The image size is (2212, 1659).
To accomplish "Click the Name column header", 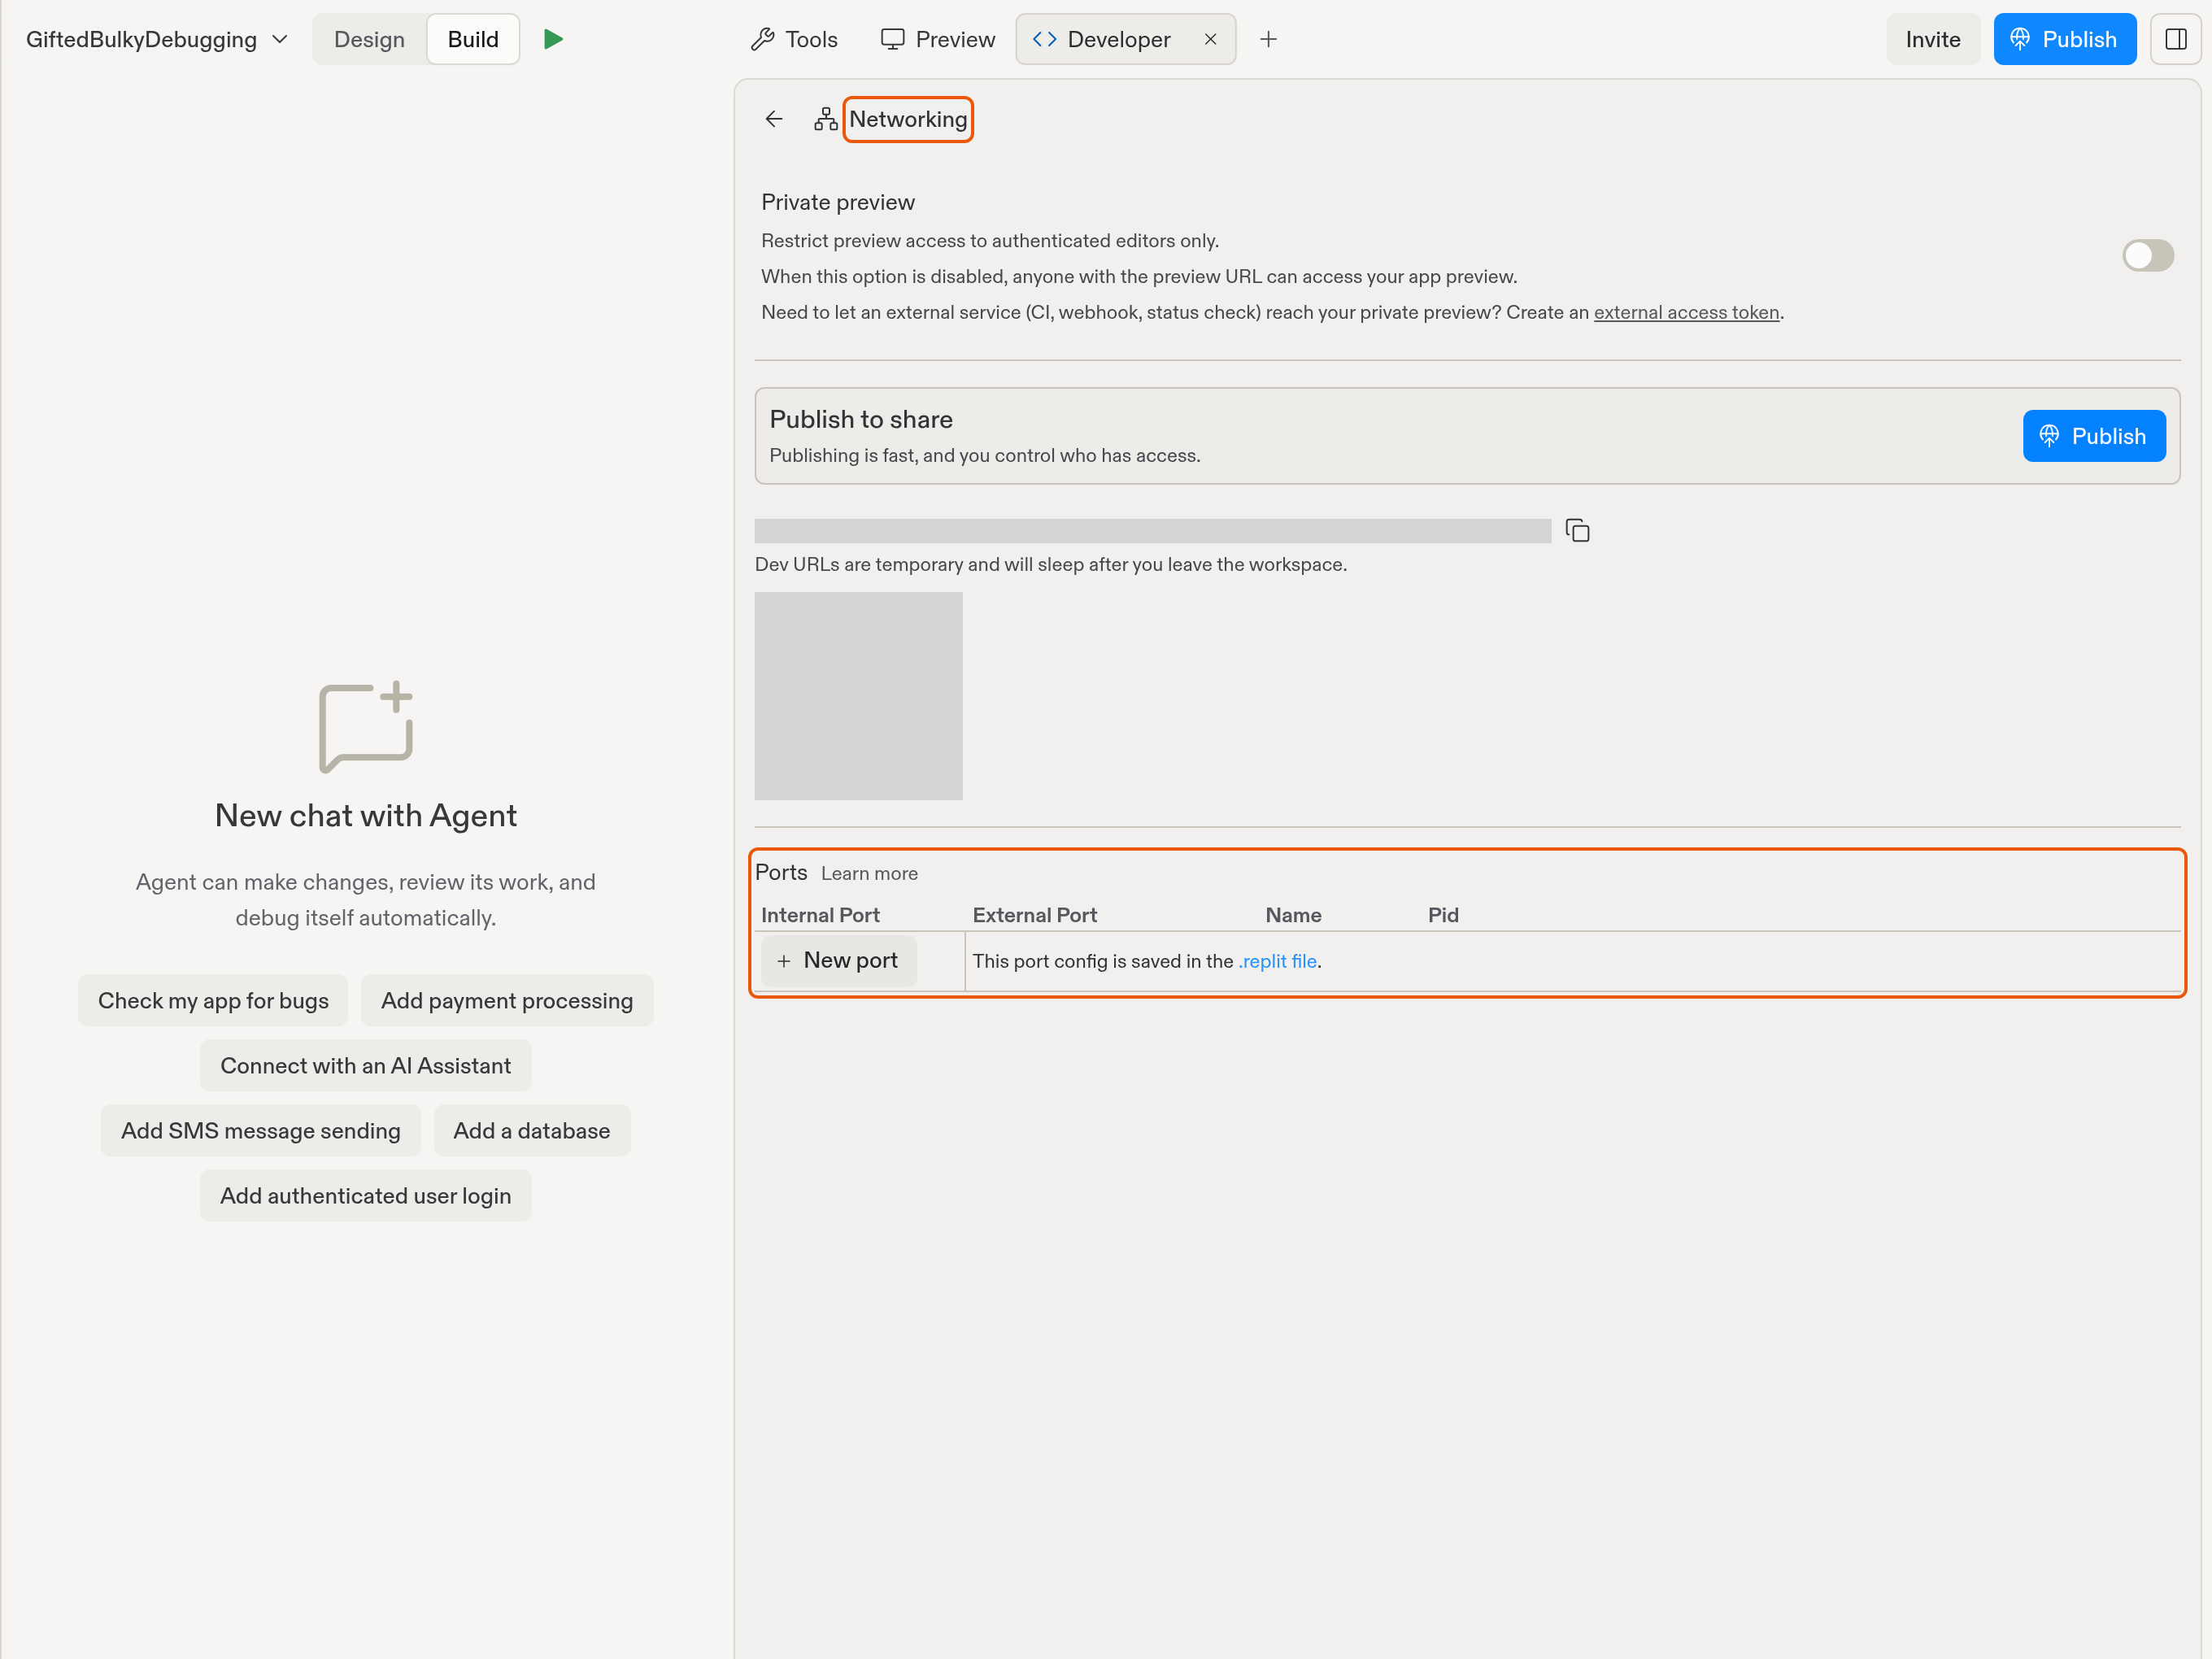I will 1293,915.
